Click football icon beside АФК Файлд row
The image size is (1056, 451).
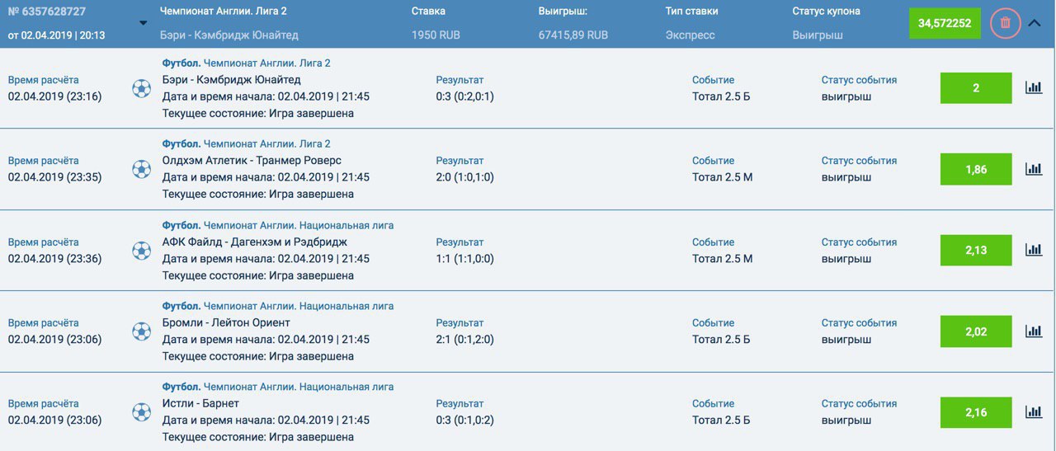pyautogui.click(x=141, y=250)
